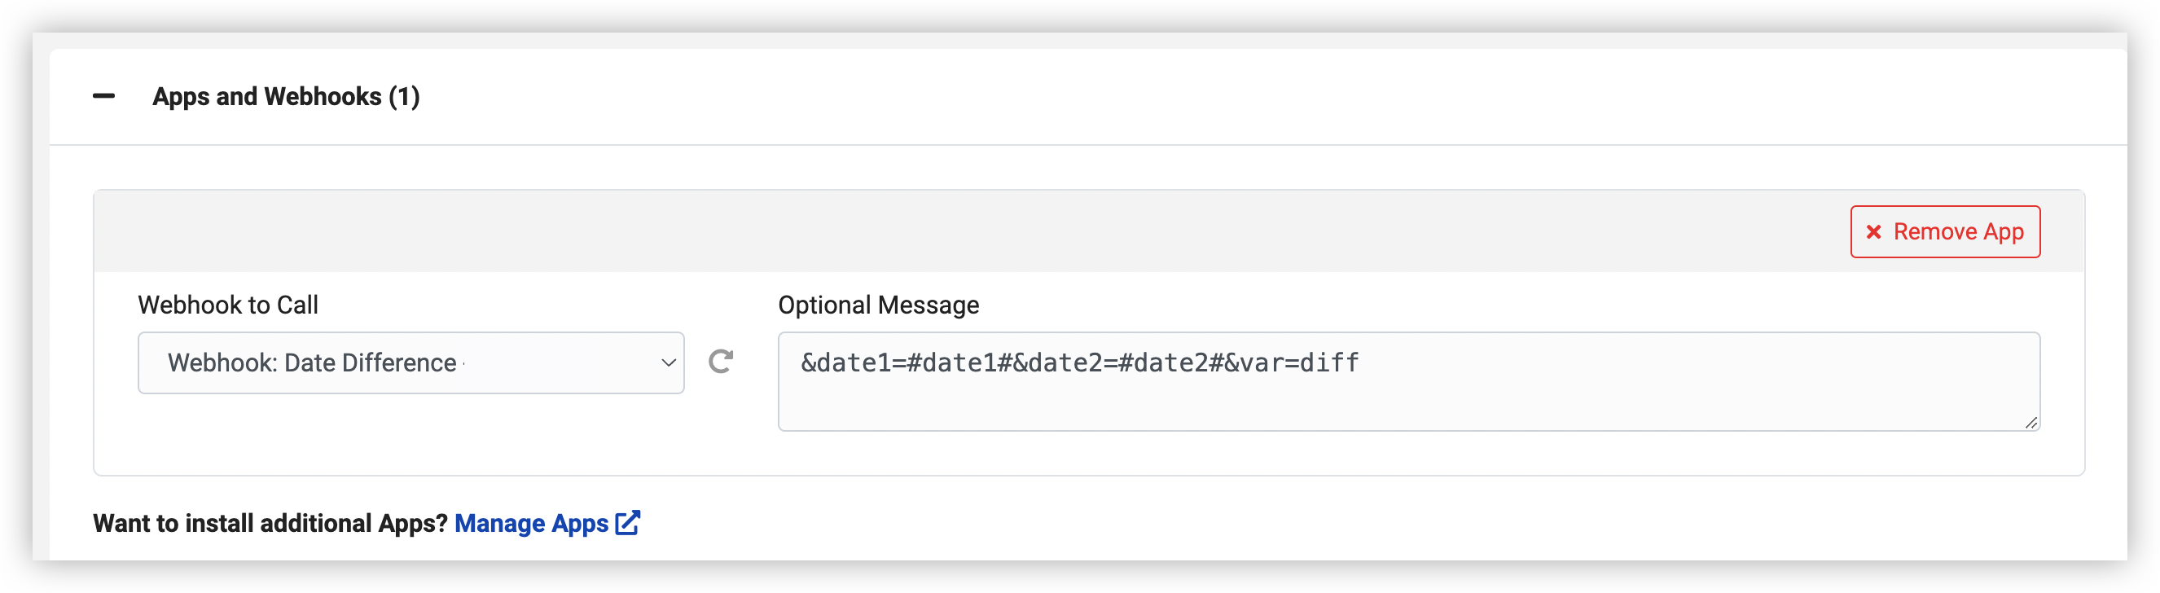This screenshot has height=593, width=2160.
Task: Open the Webhook to Call dropdown
Action: 410,363
